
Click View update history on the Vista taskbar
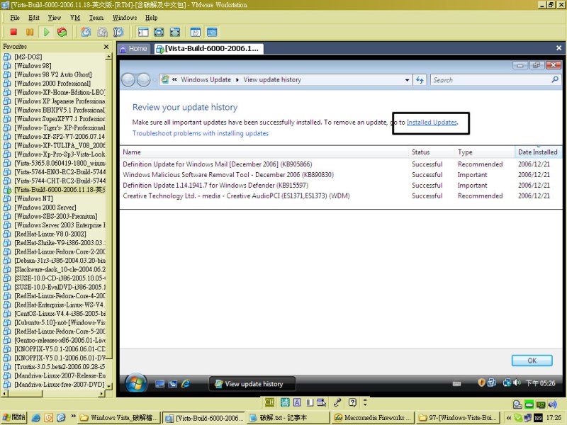point(252,384)
